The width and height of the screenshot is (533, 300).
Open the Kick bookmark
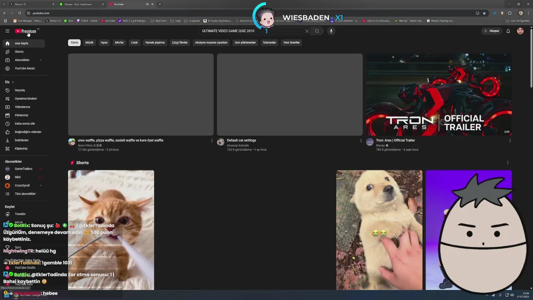(68, 20)
